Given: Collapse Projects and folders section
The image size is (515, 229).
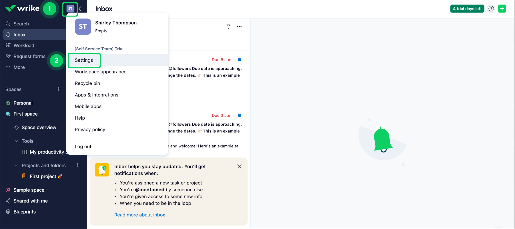Looking at the screenshot, I should [x=16, y=166].
